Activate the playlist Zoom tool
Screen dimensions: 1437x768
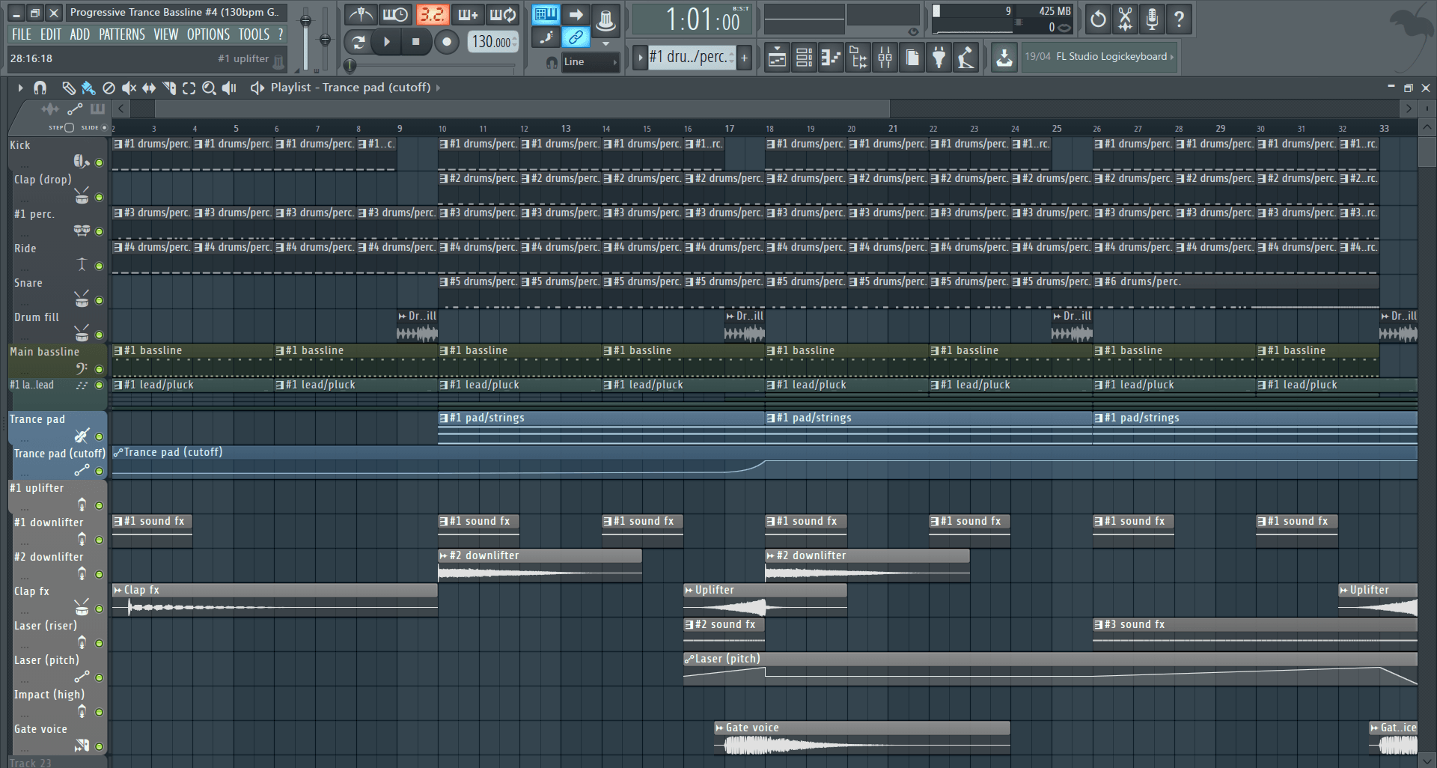point(209,88)
